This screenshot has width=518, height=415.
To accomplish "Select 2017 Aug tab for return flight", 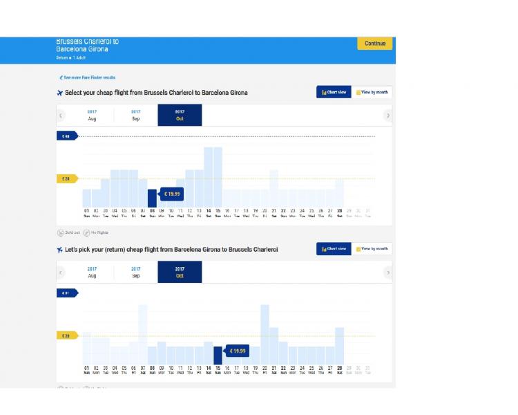I will pos(92,272).
